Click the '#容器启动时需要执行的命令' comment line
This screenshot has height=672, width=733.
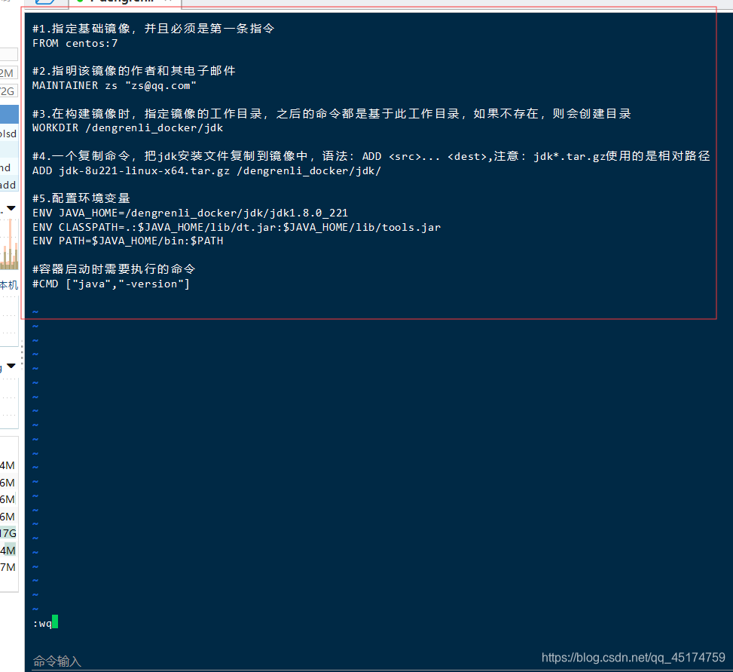tap(114, 269)
